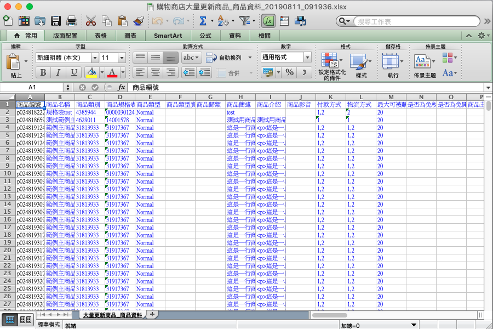Click the Toolbox icon in the toolbar
Image resolution: width=493 pixels, height=329 pixels.
[x=284, y=21]
